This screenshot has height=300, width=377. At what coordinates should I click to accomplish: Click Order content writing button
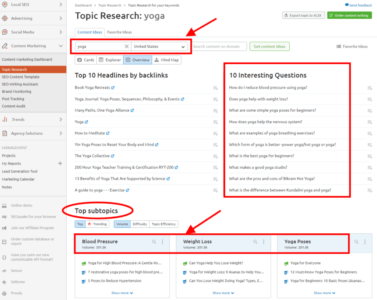[349, 15]
